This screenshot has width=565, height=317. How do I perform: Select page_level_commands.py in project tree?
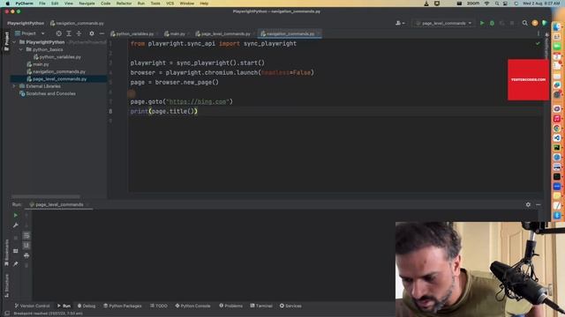point(56,79)
